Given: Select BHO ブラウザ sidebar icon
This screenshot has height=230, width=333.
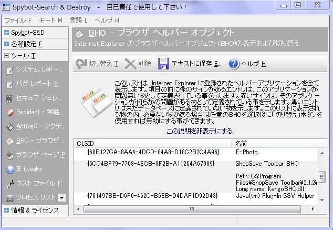Looking at the screenshot, I should tap(10, 141).
